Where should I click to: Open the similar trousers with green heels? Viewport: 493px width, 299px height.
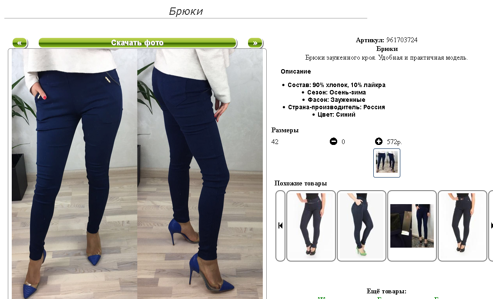362,225
